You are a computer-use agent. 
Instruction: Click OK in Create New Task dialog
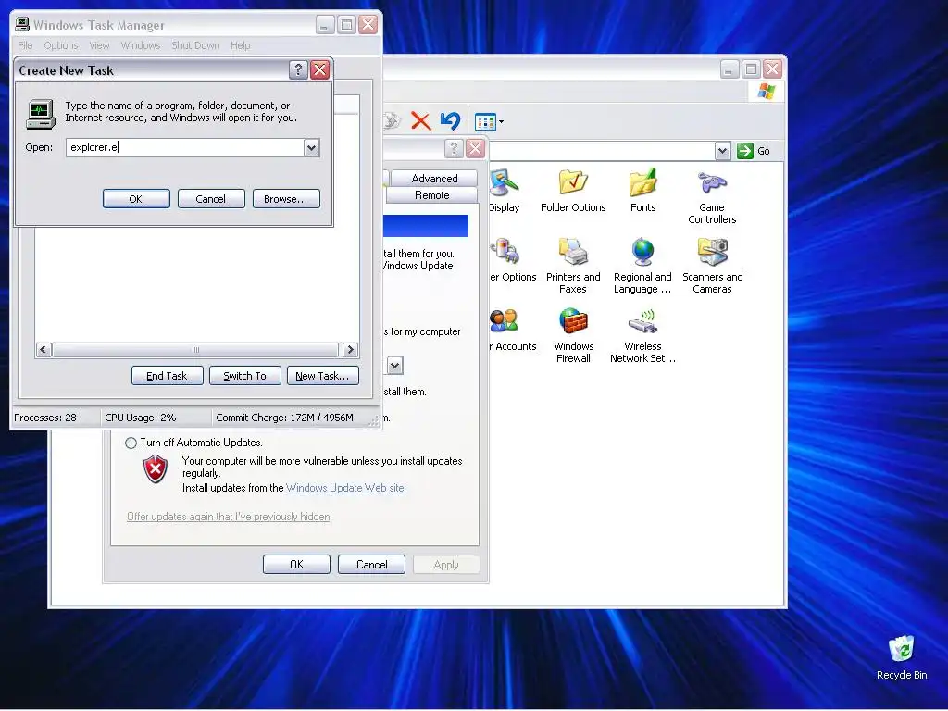point(136,199)
